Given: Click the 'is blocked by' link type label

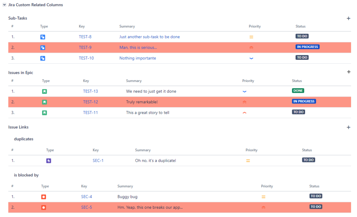Looking at the screenshot, I should click(26, 175).
